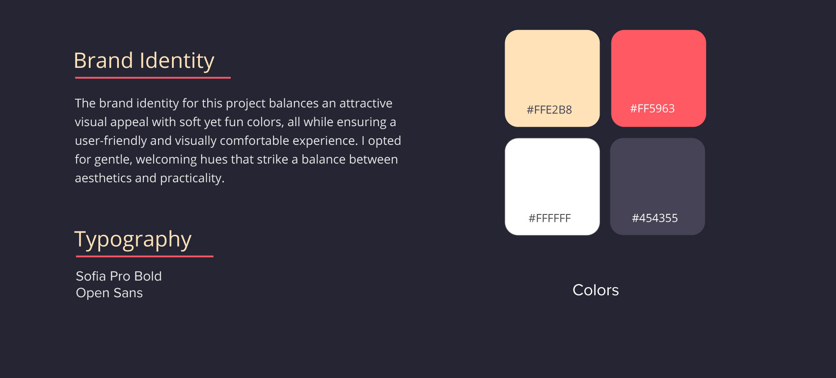The width and height of the screenshot is (836, 378).
Task: Click the red underline under Typography
Action: pyautogui.click(x=145, y=256)
